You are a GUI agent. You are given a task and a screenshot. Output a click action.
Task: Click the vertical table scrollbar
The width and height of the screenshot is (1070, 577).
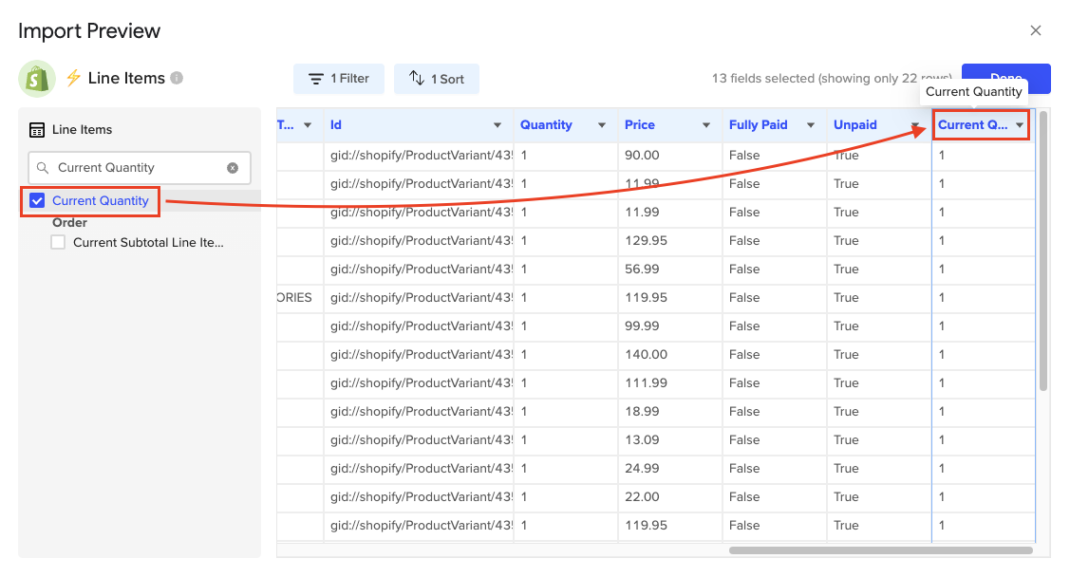click(x=1042, y=251)
